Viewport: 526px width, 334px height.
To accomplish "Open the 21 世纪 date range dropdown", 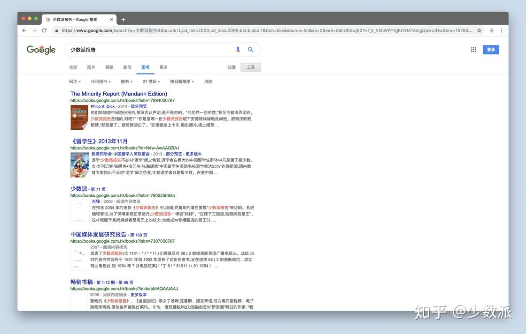I will 151,82.
